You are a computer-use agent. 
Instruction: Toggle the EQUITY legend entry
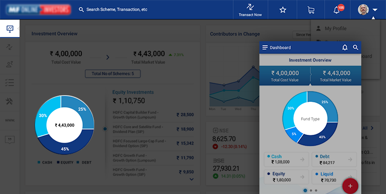[65, 163]
